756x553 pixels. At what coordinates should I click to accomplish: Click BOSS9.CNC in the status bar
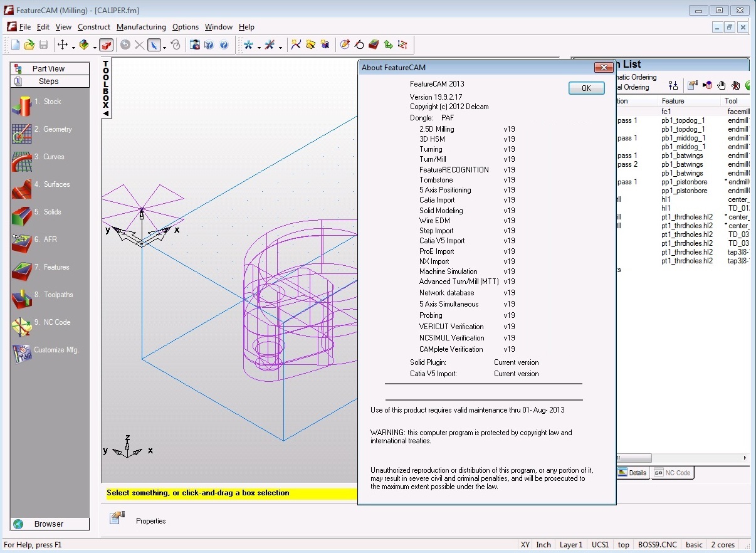click(658, 545)
